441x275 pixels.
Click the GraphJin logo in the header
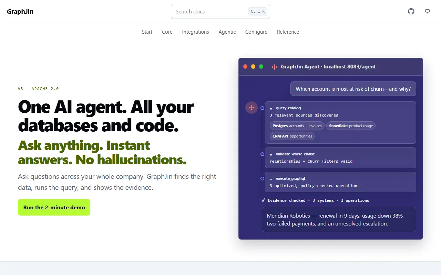(20, 11)
